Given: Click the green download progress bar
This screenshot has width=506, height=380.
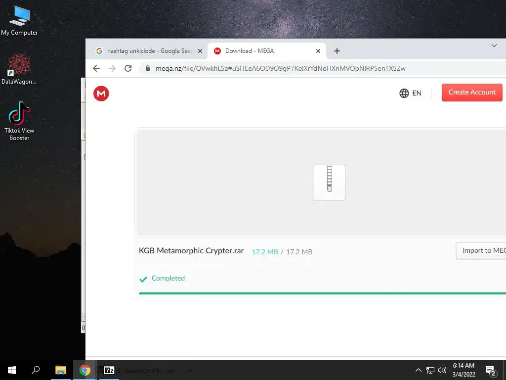Looking at the screenshot, I should (x=322, y=293).
